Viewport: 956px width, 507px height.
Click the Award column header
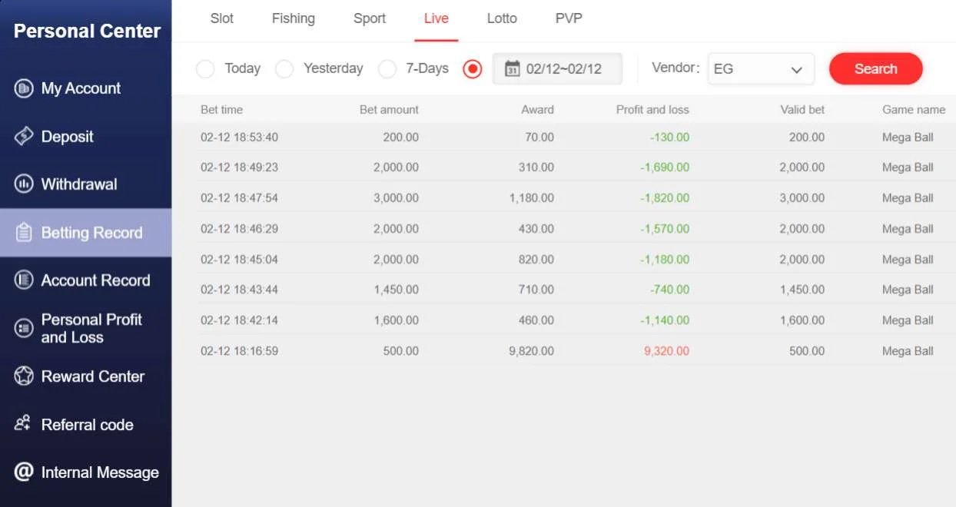pyautogui.click(x=537, y=110)
